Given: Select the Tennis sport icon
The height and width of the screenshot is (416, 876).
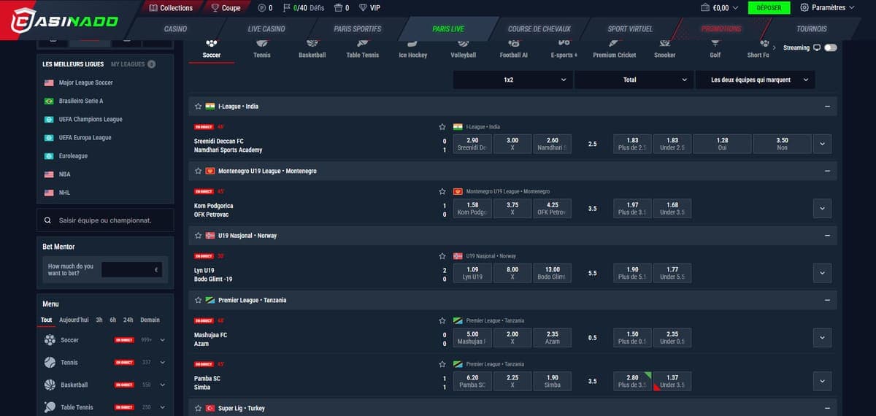Looking at the screenshot, I should [x=261, y=45].
